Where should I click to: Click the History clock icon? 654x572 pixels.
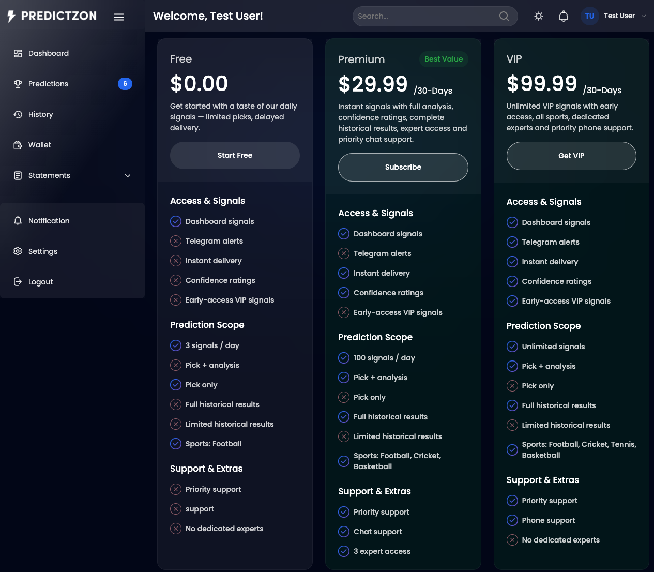click(x=18, y=114)
